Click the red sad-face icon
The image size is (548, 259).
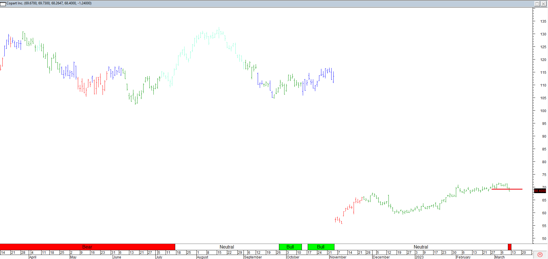pyautogui.click(x=540, y=255)
